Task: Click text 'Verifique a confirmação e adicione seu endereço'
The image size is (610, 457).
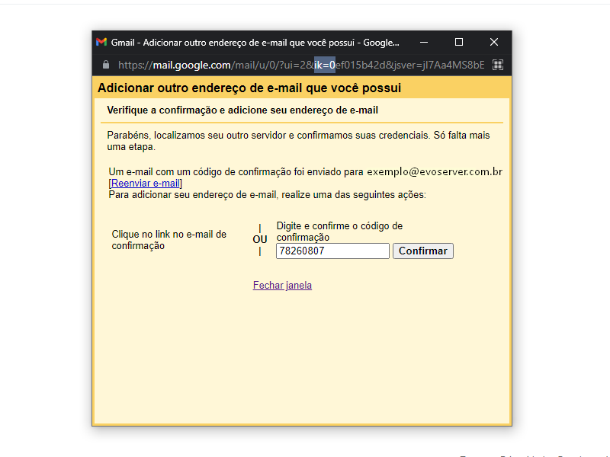Action: [242, 110]
